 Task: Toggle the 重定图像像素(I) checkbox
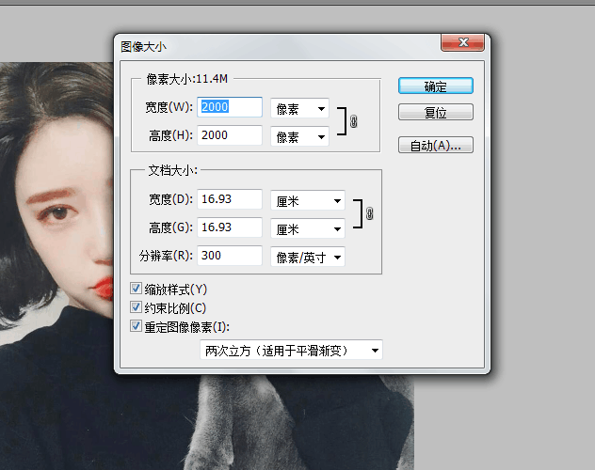point(136,325)
